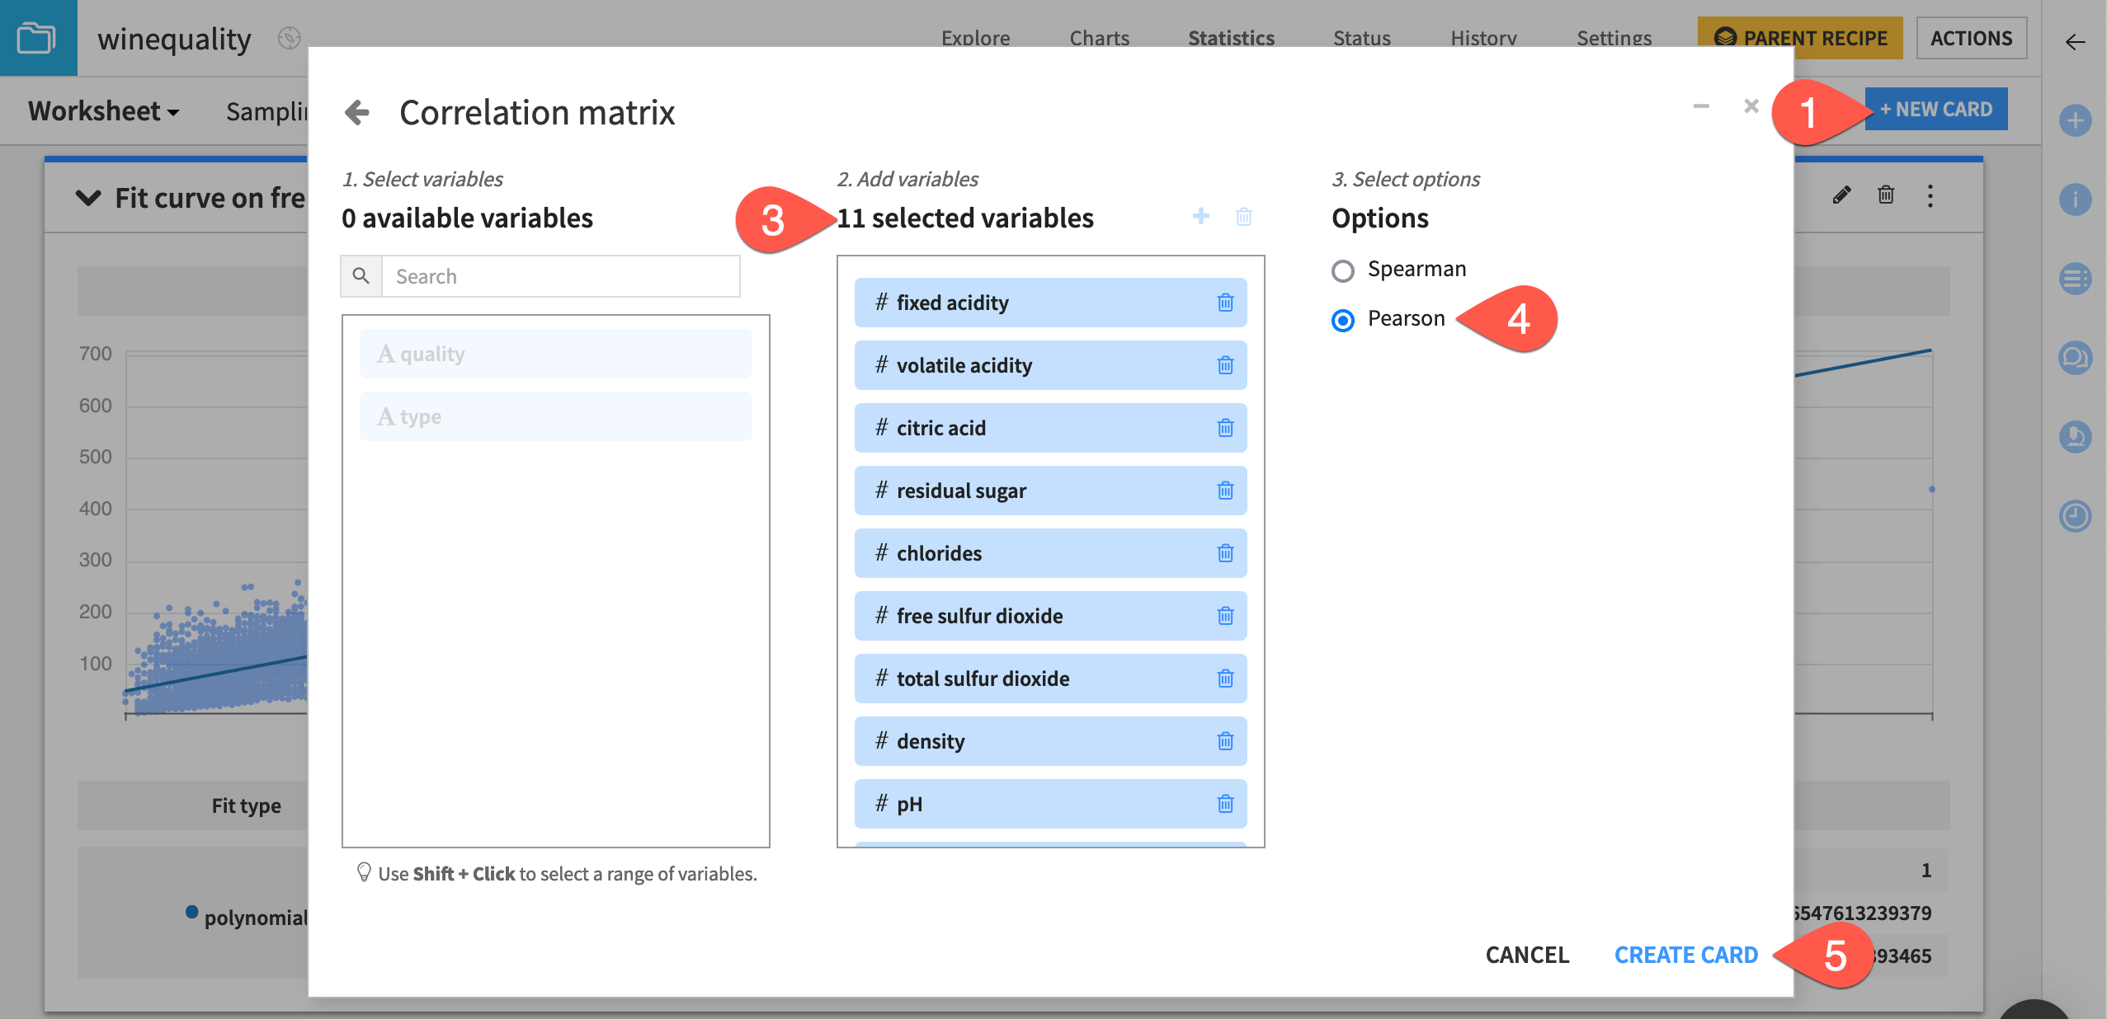This screenshot has width=2107, height=1019.
Task: Remove chlorides with its trash icon
Action: pyautogui.click(x=1225, y=553)
